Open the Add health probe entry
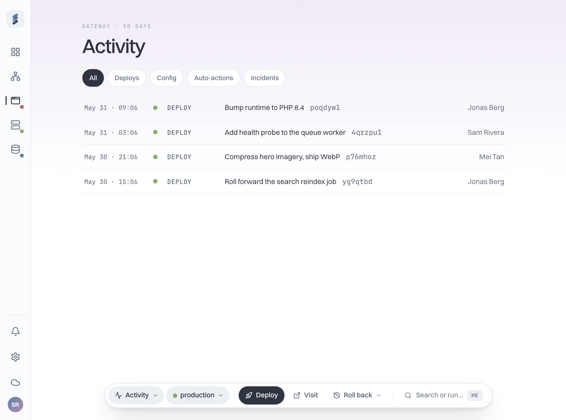Image resolution: width=566 pixels, height=420 pixels. (x=295, y=132)
